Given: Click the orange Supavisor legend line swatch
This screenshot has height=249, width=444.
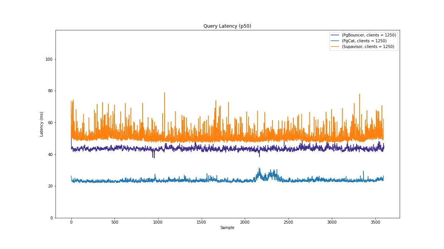Looking at the screenshot, I should (x=335, y=46).
